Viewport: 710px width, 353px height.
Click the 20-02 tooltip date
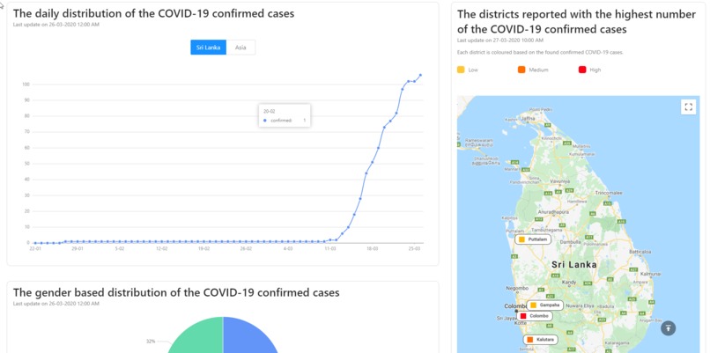click(x=270, y=111)
